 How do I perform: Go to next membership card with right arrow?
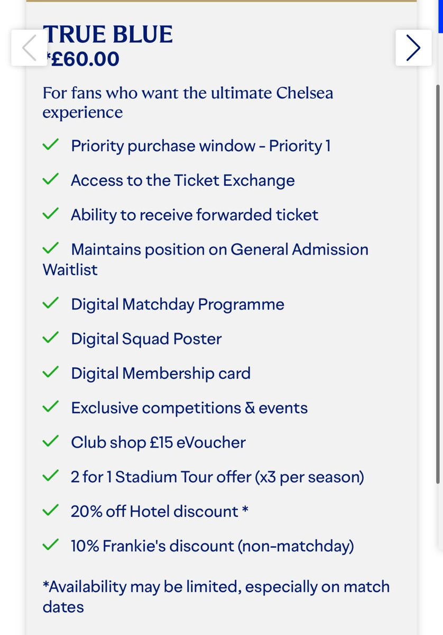tap(413, 48)
